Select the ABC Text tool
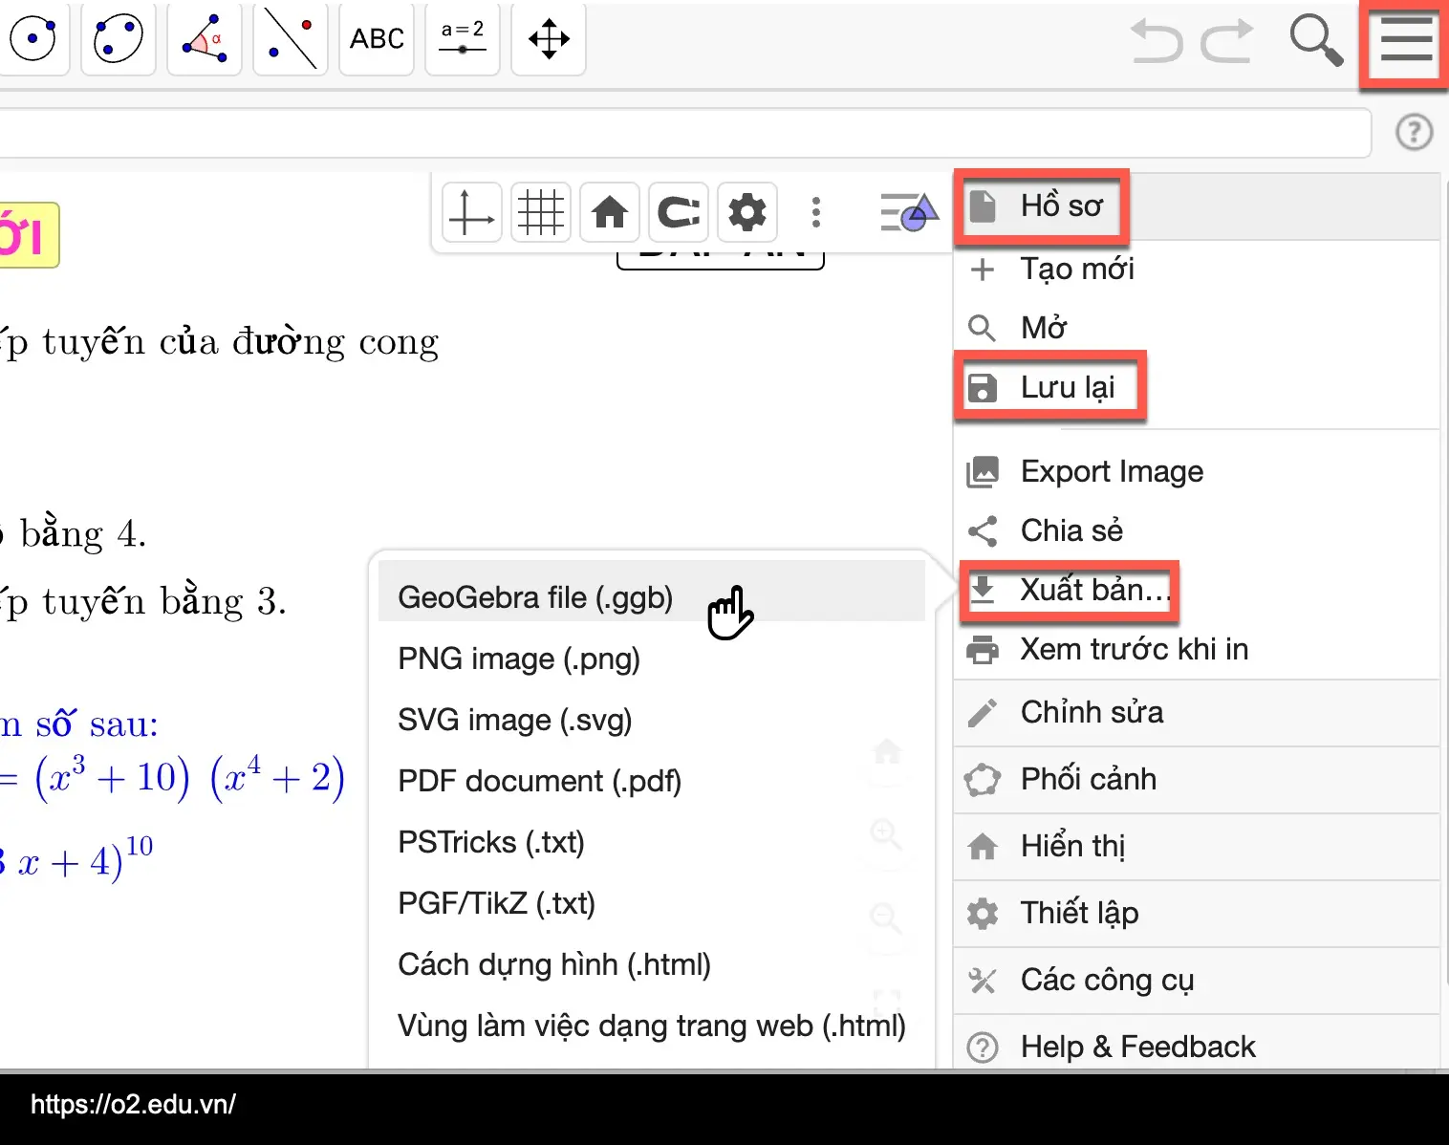Screen dimensions: 1449x1145 click(377, 39)
